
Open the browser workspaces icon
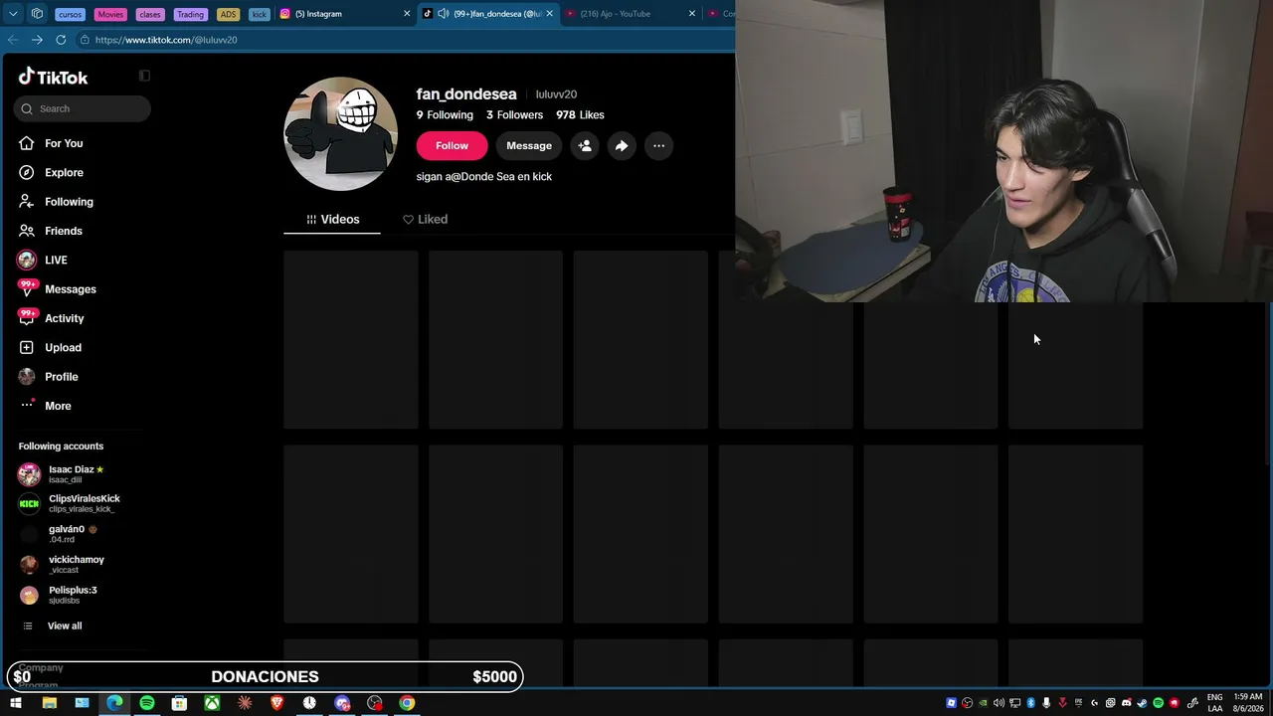click(x=37, y=13)
